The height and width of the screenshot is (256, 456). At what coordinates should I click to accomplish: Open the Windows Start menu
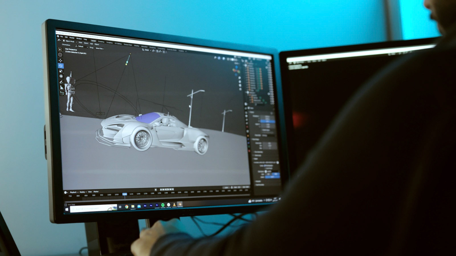67,209
